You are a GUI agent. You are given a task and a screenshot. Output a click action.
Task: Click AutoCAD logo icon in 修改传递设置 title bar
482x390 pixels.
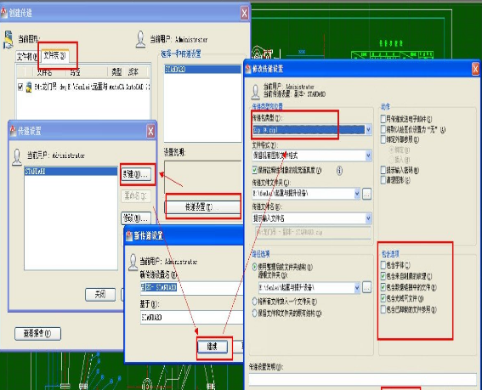pyautogui.click(x=248, y=69)
